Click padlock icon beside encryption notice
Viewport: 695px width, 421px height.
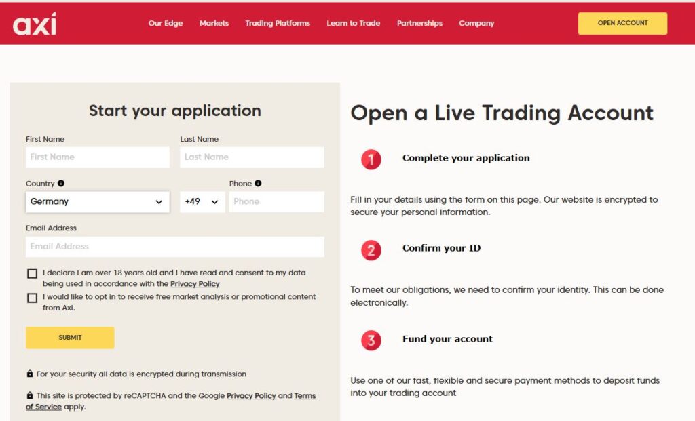point(30,374)
